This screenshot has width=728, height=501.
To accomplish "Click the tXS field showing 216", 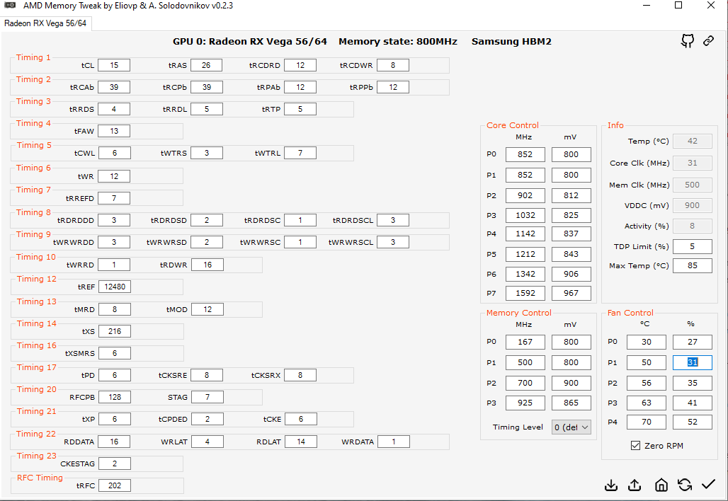I will pos(115,331).
